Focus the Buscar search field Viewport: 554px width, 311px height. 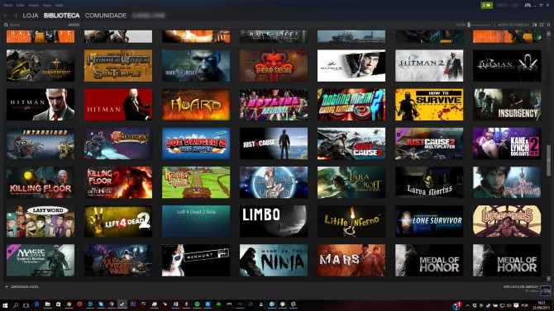(37, 25)
